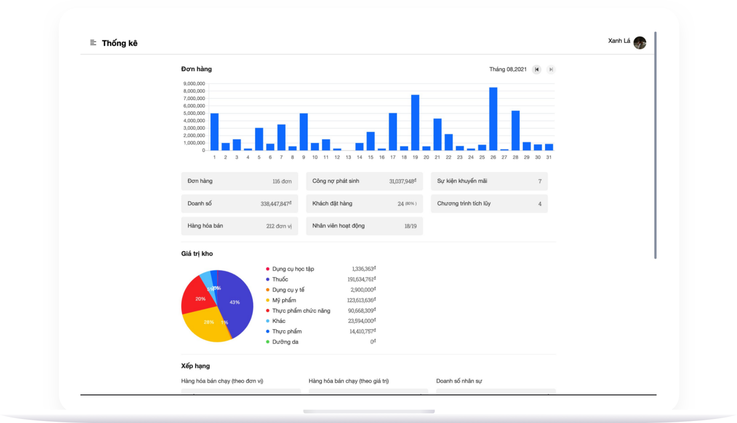Select the Sự kiện khuyến mãi card
Image resolution: width=737 pixels, height=423 pixels.
[489, 181]
